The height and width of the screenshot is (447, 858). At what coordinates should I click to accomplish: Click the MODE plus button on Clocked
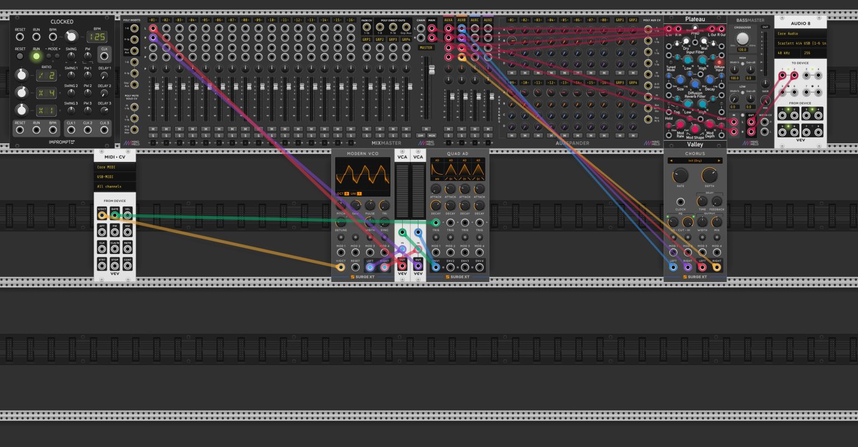click(57, 56)
